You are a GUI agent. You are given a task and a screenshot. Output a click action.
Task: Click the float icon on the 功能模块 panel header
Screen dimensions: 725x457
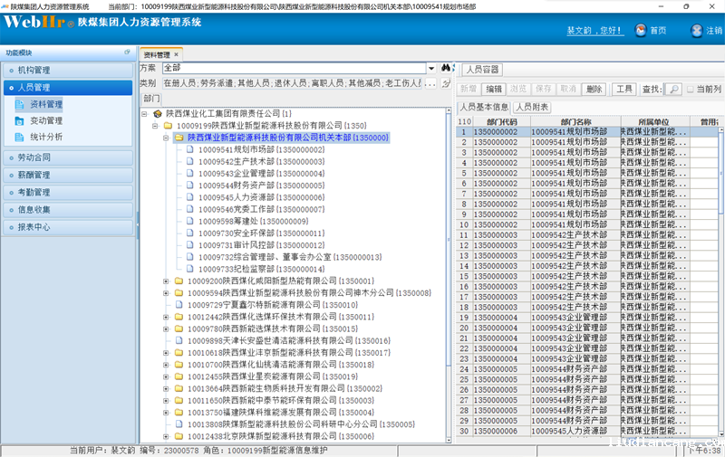click(x=127, y=52)
